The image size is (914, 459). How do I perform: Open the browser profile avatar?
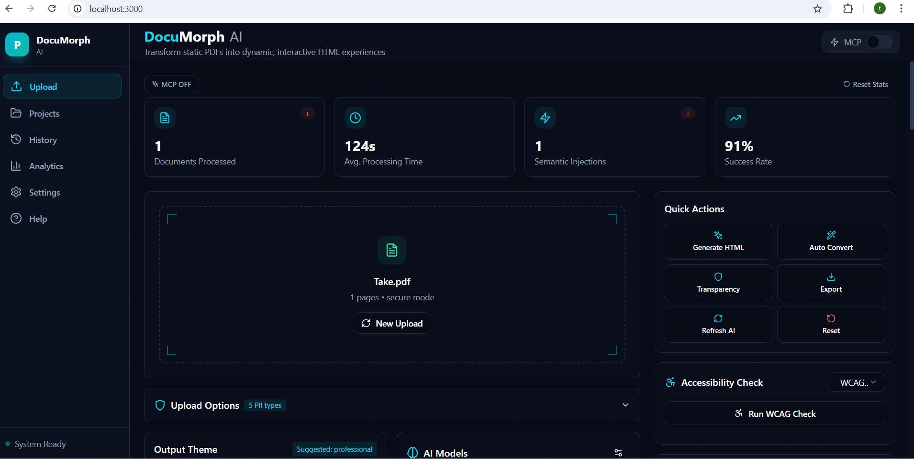tap(880, 9)
